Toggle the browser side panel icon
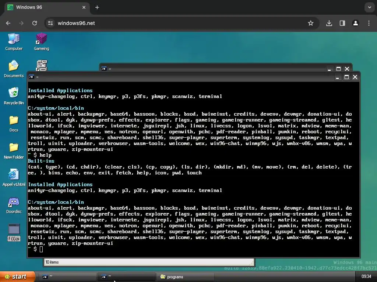377x282 pixels. tap(342, 23)
